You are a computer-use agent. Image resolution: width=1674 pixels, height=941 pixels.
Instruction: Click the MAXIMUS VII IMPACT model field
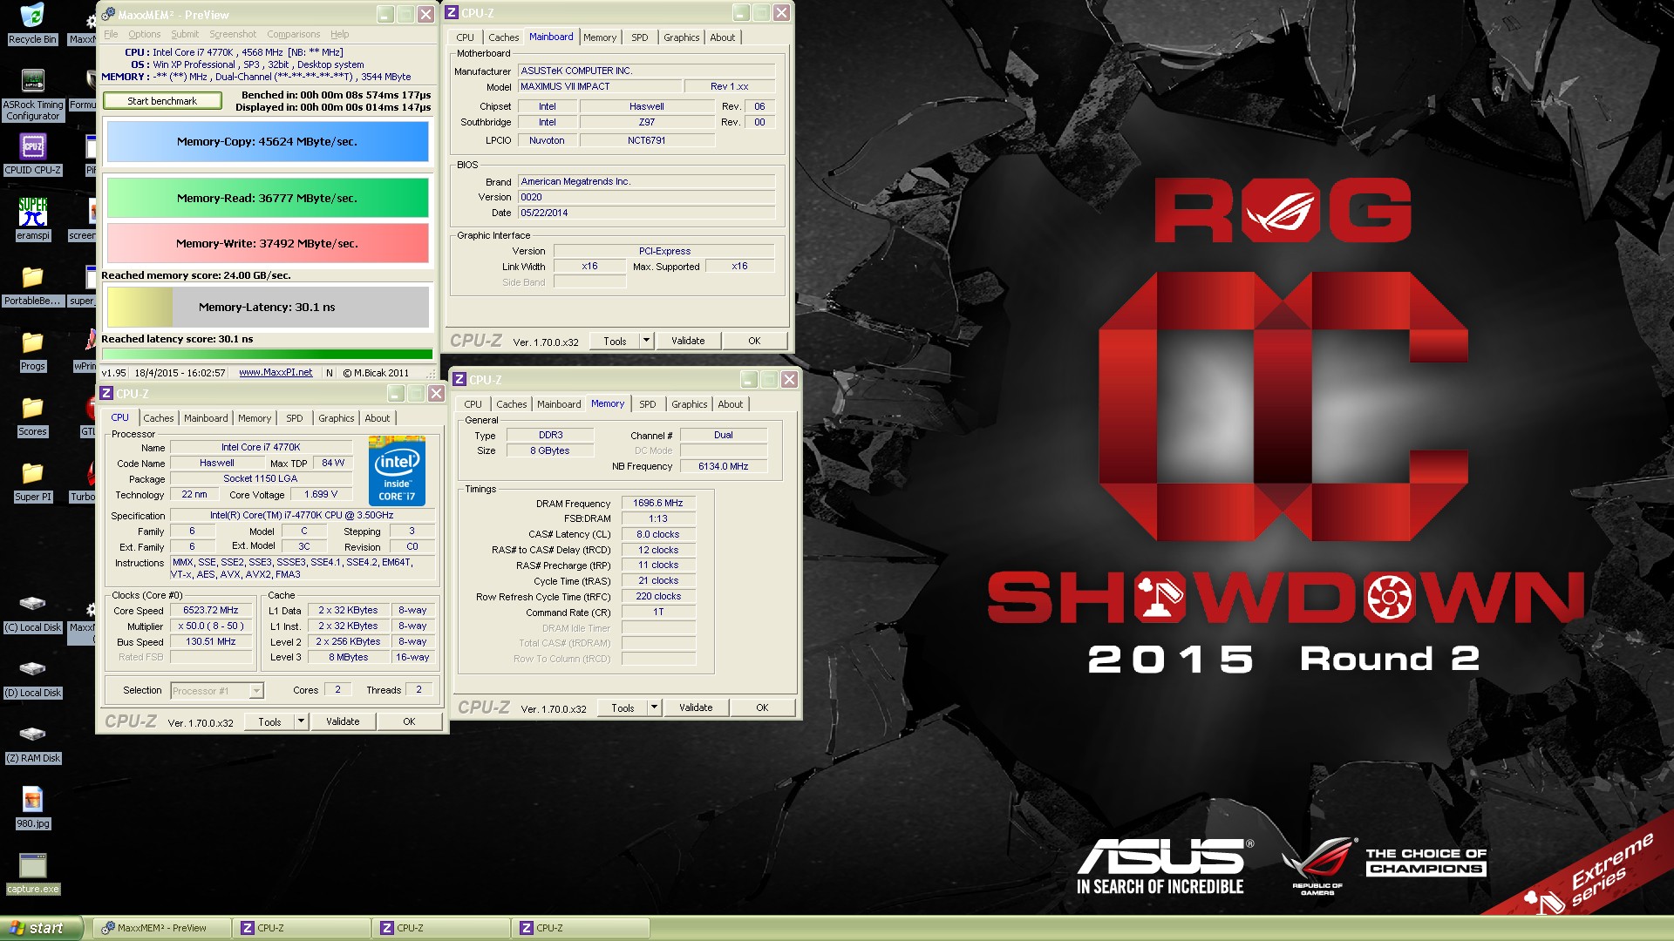600,86
